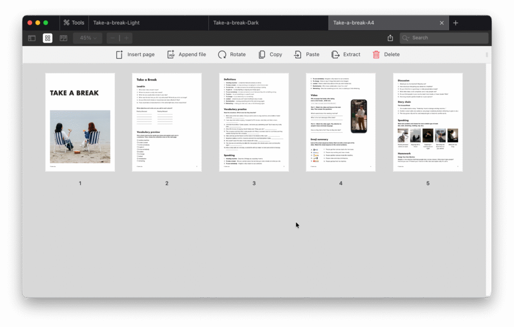Add a new tab with plus button
Image resolution: width=514 pixels, height=327 pixels.
point(456,23)
